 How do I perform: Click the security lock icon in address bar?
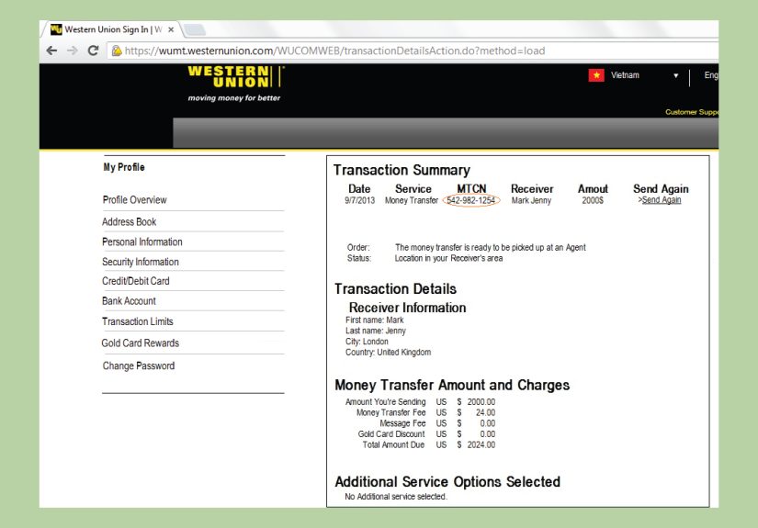point(117,51)
